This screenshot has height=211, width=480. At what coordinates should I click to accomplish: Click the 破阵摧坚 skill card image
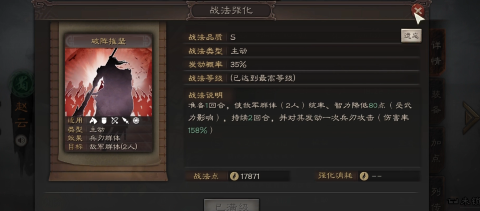pyautogui.click(x=109, y=82)
